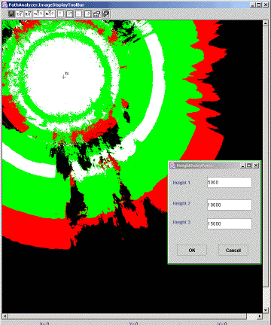Click the first toolbar icon showing a landscape image

pos(11,14)
